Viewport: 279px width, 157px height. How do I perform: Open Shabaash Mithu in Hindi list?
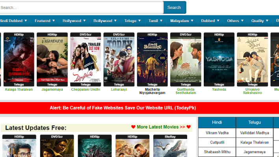click(217, 152)
